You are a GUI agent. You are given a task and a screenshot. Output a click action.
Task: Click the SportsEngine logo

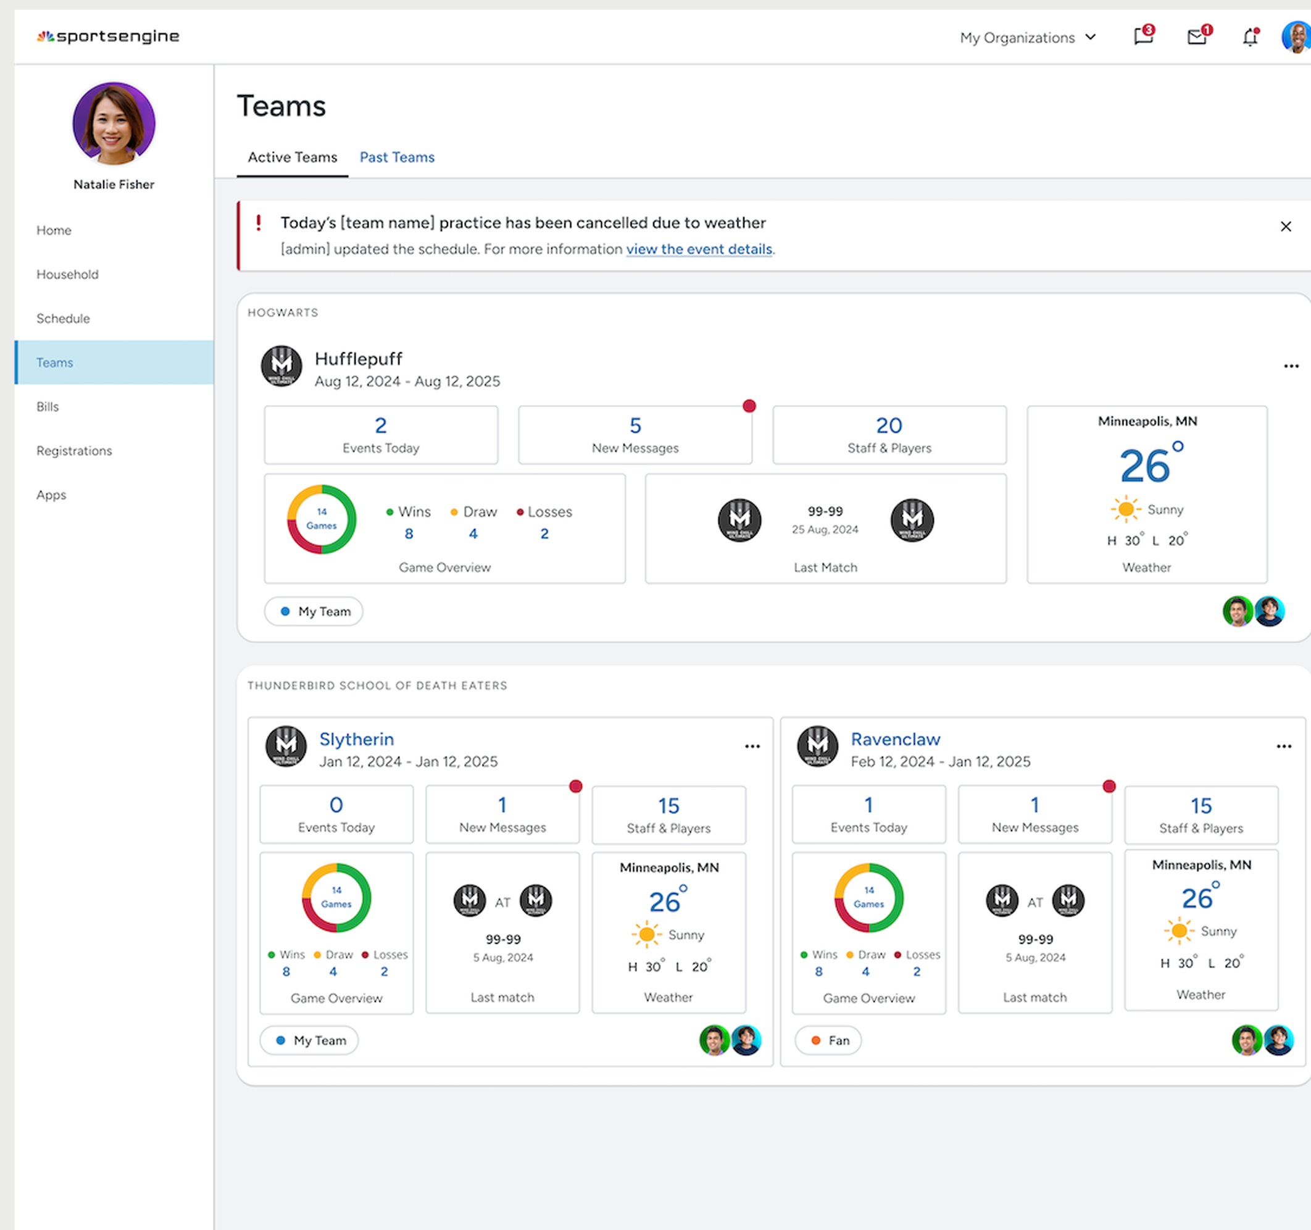point(108,36)
